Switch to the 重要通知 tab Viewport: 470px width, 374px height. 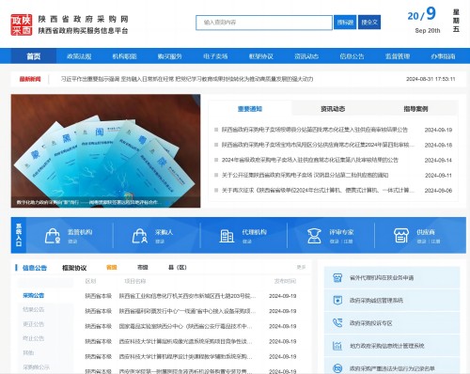pyautogui.click(x=250, y=109)
